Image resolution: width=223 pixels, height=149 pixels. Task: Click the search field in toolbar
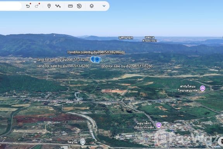click(11, 6)
